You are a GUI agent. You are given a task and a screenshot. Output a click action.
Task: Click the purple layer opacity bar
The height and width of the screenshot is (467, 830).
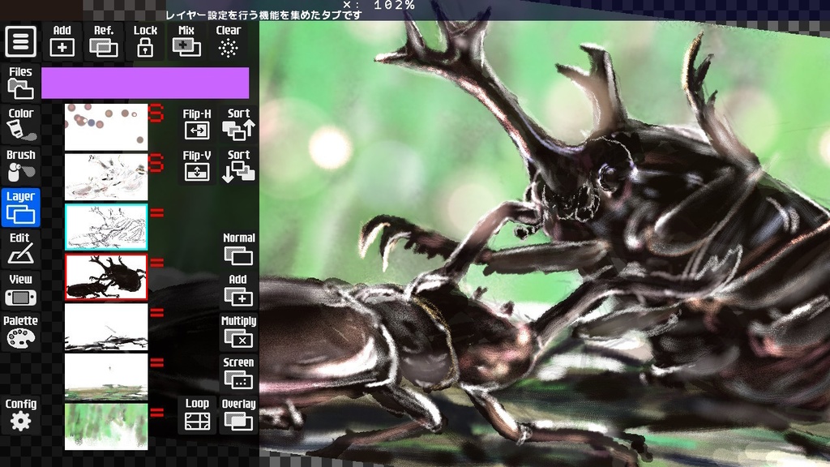145,83
